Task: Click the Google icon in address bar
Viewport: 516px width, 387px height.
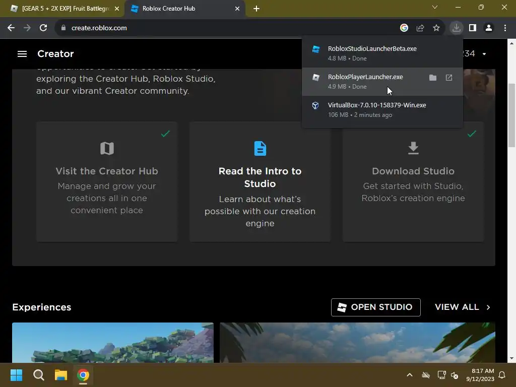Action: [404, 28]
